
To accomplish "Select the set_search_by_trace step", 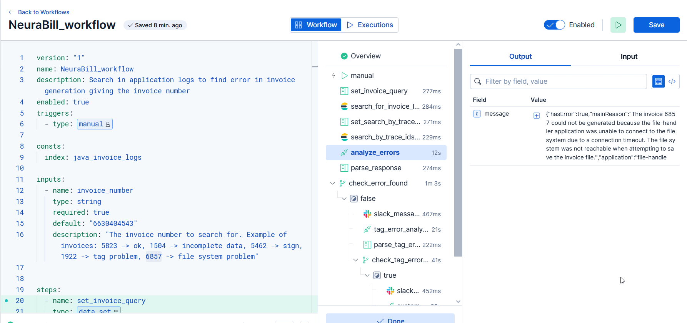I will pyautogui.click(x=386, y=122).
